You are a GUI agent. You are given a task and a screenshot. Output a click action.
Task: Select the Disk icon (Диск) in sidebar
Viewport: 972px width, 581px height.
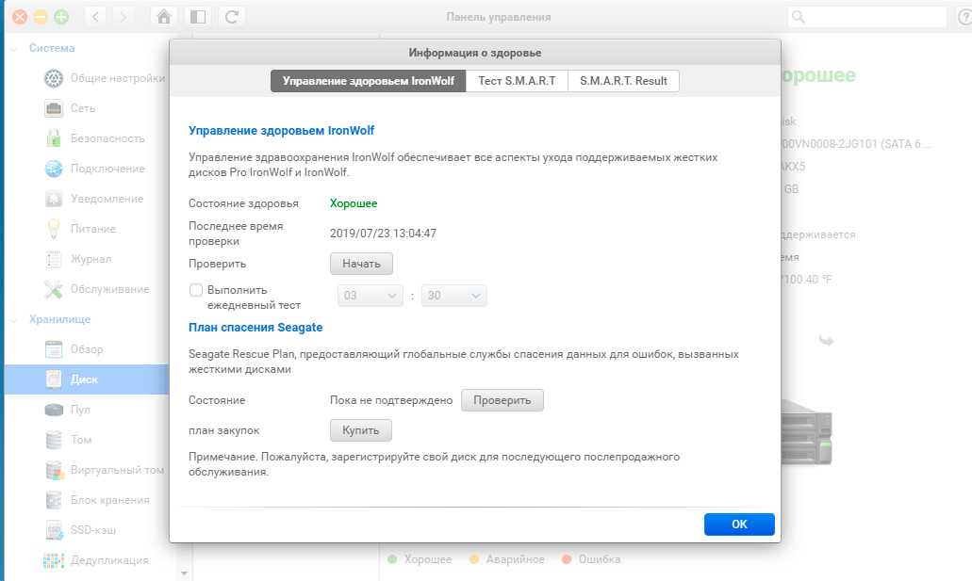click(x=54, y=379)
